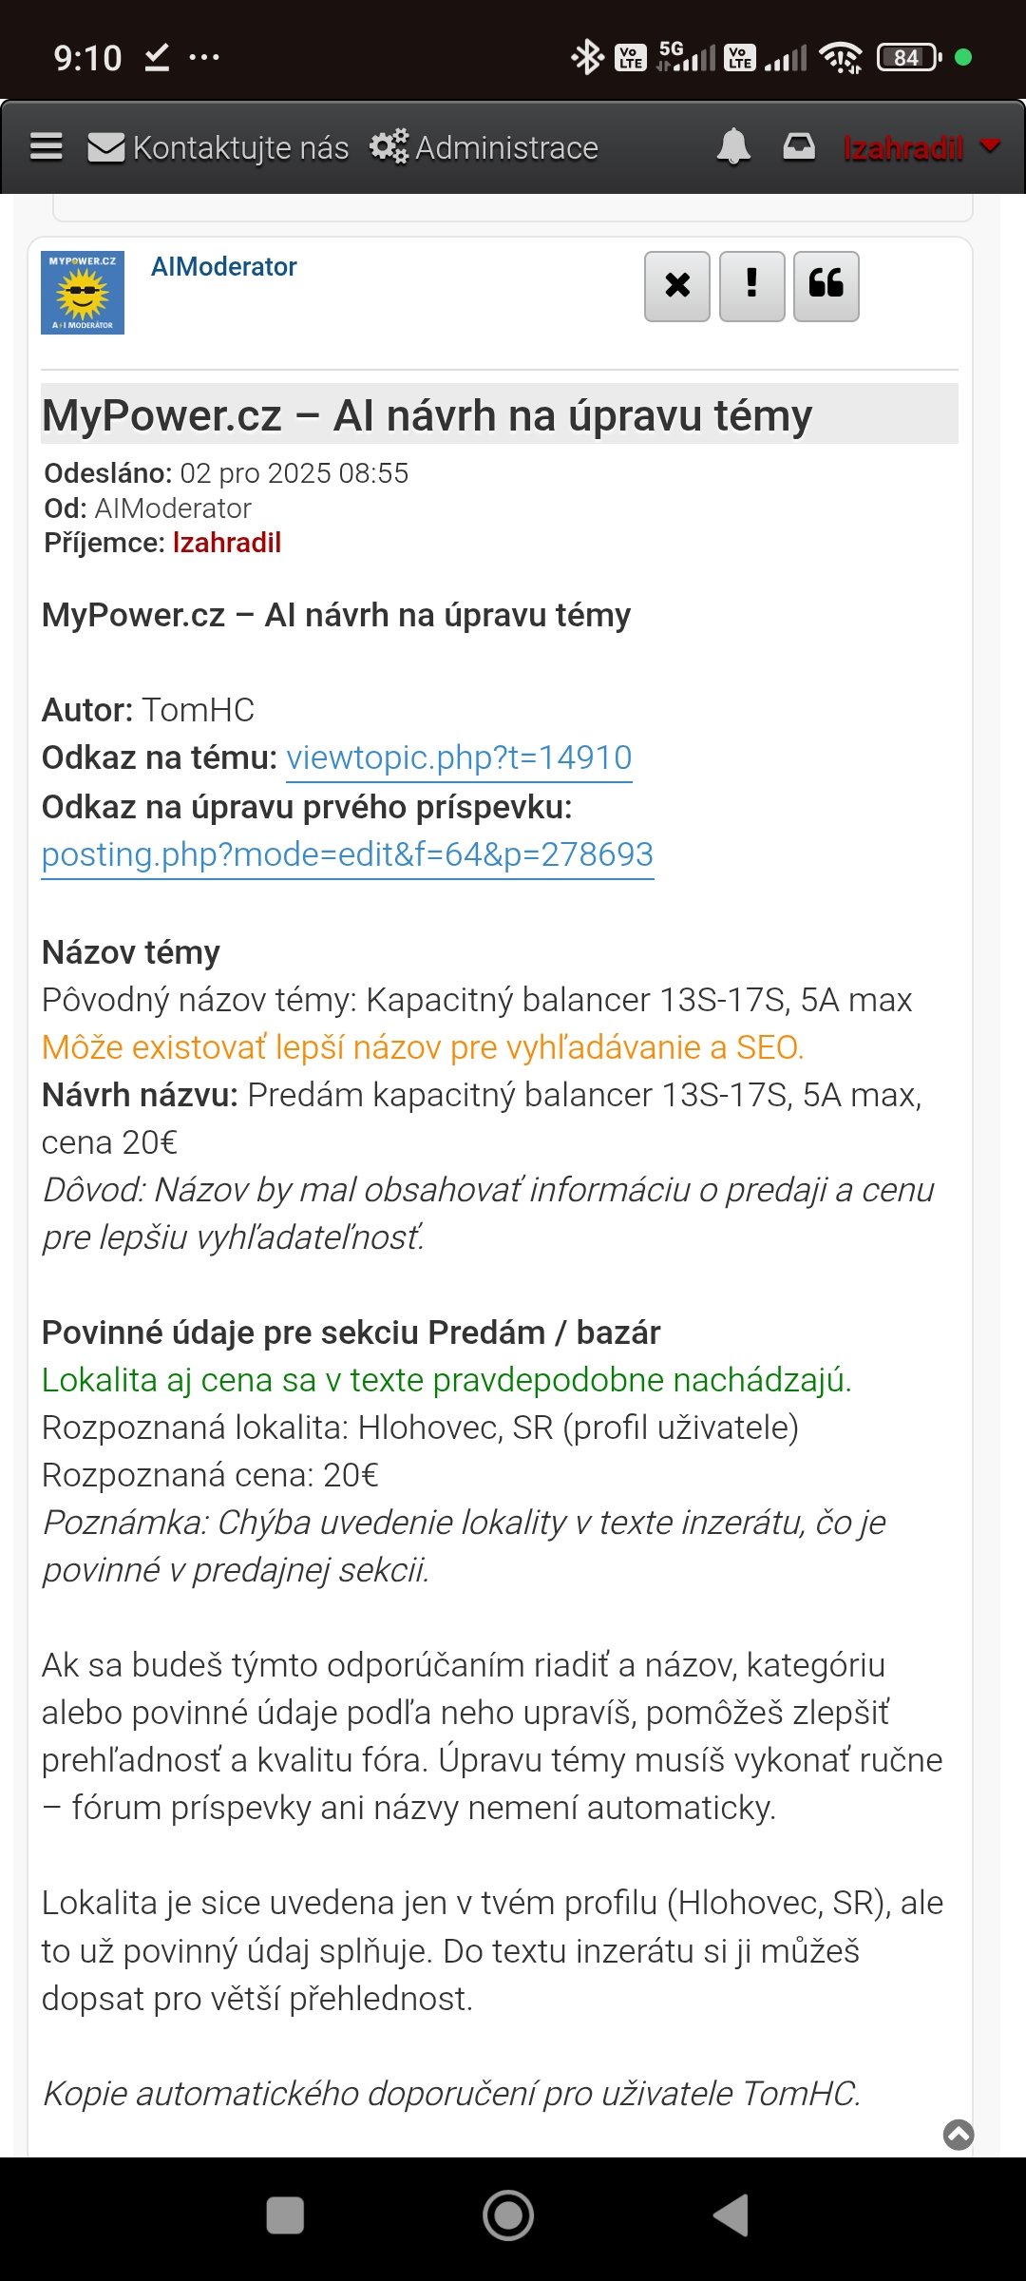Delete message with the X button

click(x=676, y=286)
